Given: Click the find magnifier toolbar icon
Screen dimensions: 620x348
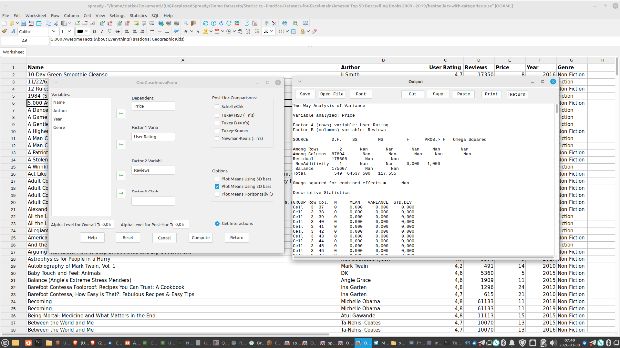Looking at the screenshot, I should point(186,23).
